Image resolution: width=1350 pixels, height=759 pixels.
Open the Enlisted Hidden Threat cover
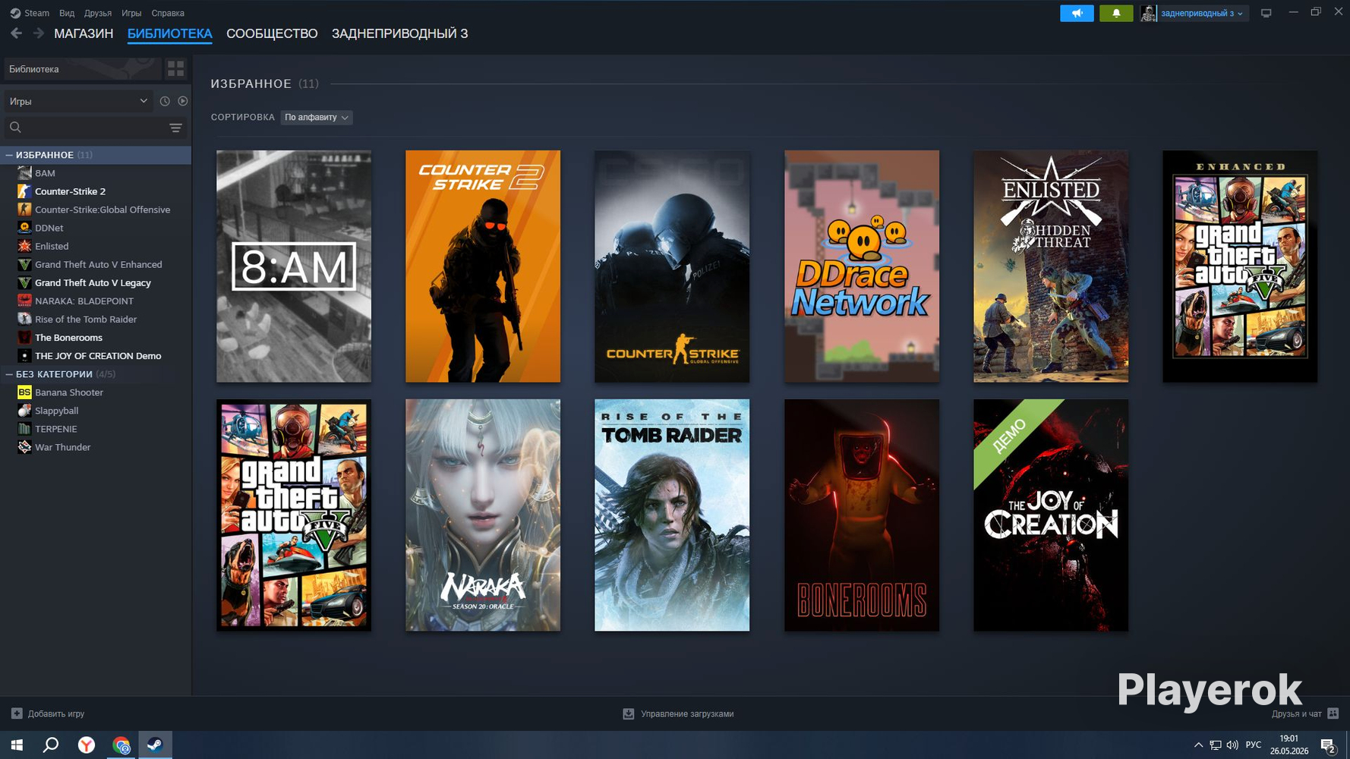[1051, 266]
